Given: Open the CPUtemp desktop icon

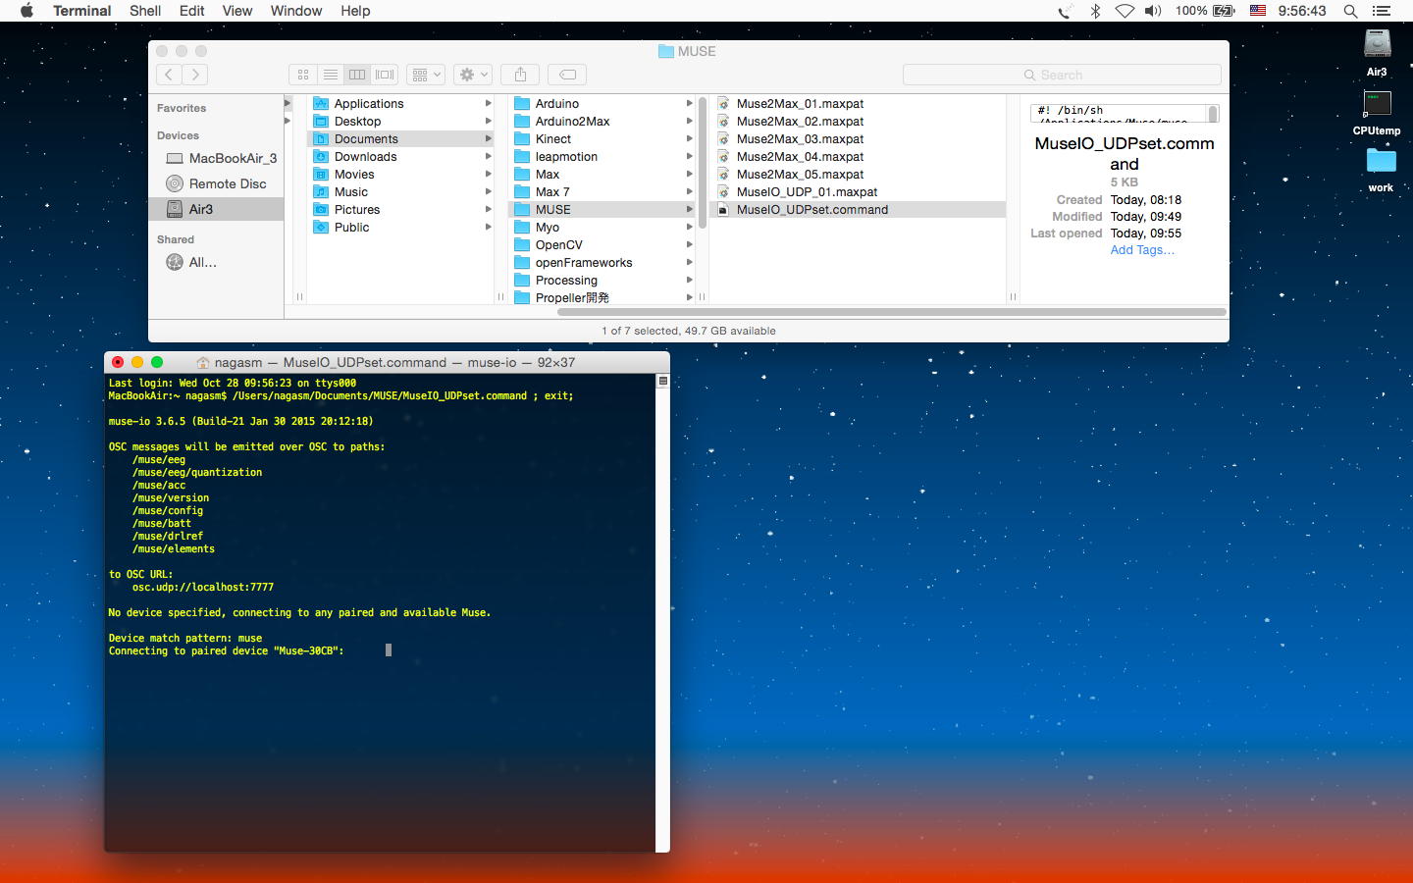Looking at the screenshot, I should [1377, 105].
